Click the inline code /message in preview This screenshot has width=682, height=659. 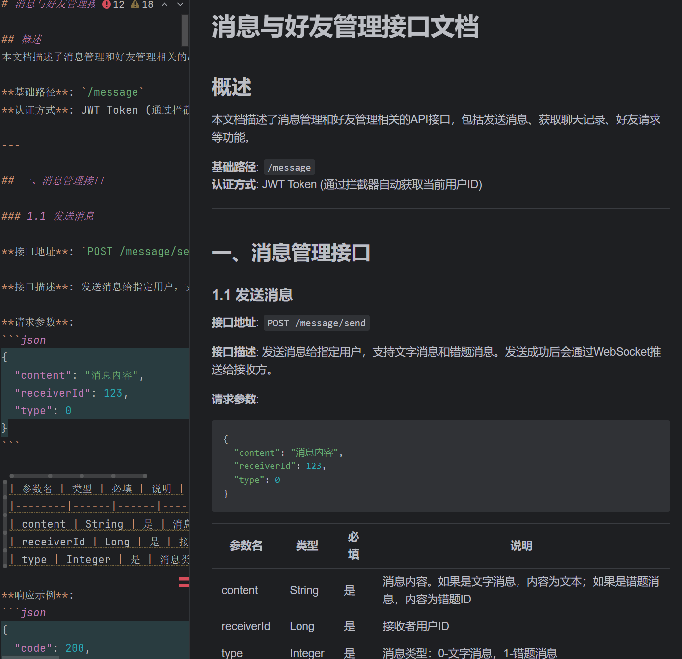point(289,167)
